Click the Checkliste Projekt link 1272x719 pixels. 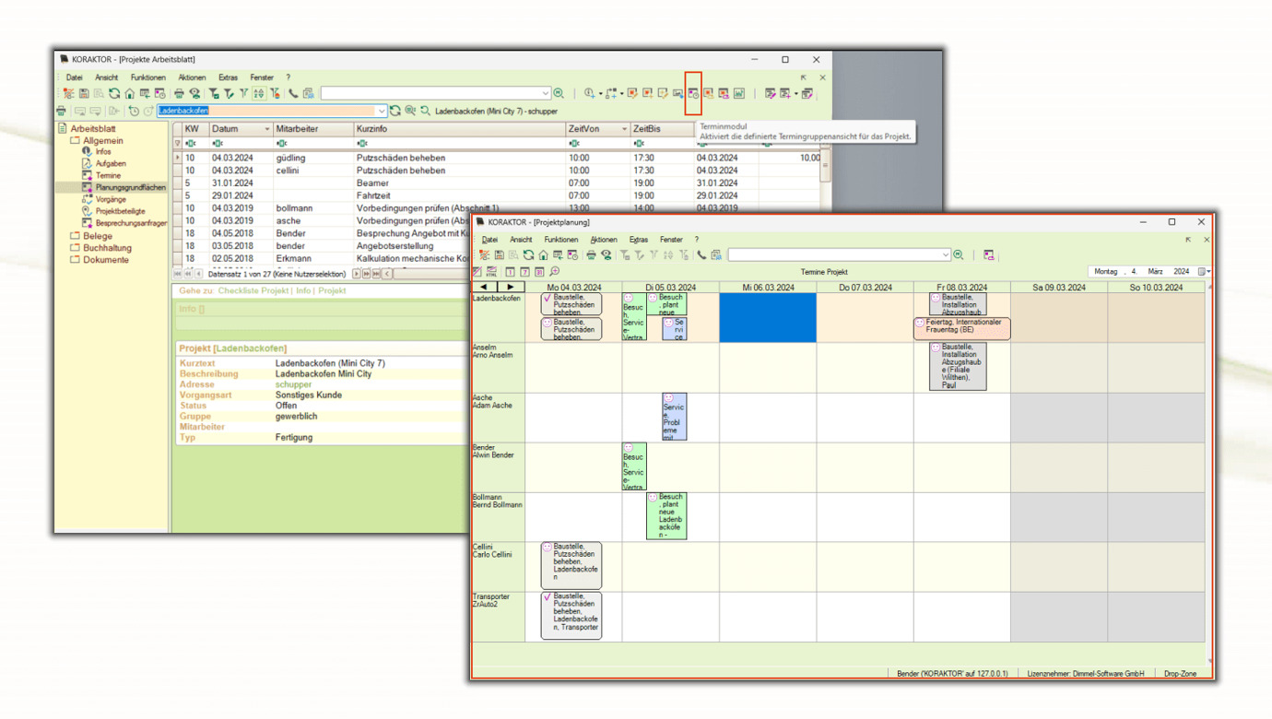(x=253, y=290)
